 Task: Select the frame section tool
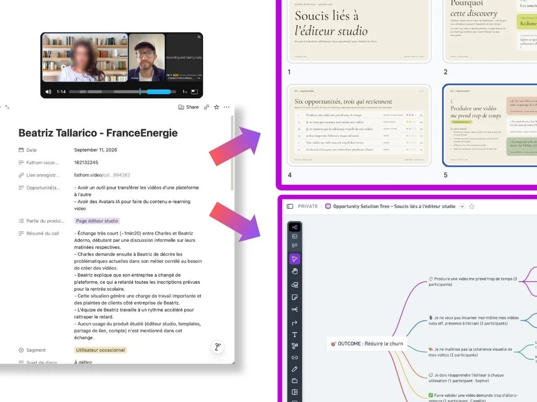pos(295,381)
